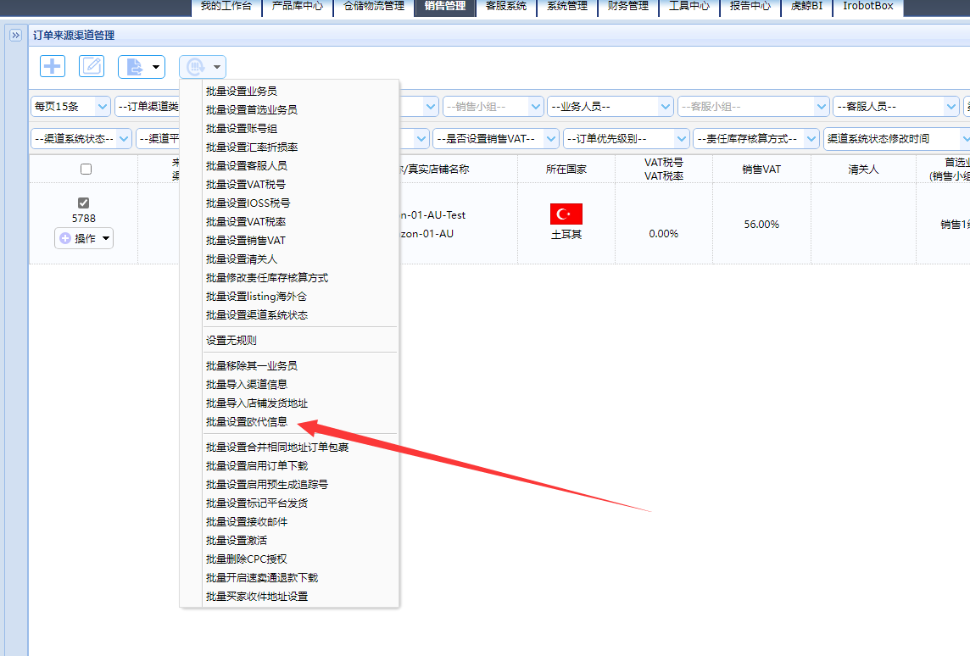The image size is (970, 656).
Task: Expand the 操作 dropdown for row 5788
Action: tap(84, 238)
